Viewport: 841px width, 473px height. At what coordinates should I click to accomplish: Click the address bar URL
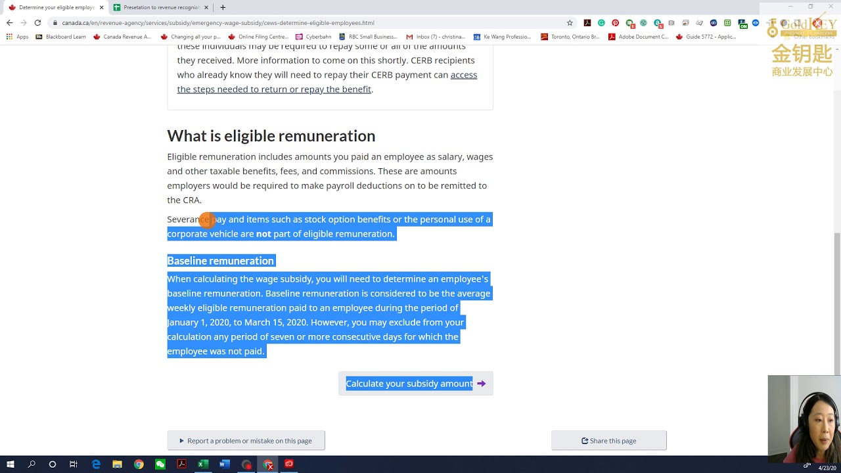pyautogui.click(x=218, y=22)
